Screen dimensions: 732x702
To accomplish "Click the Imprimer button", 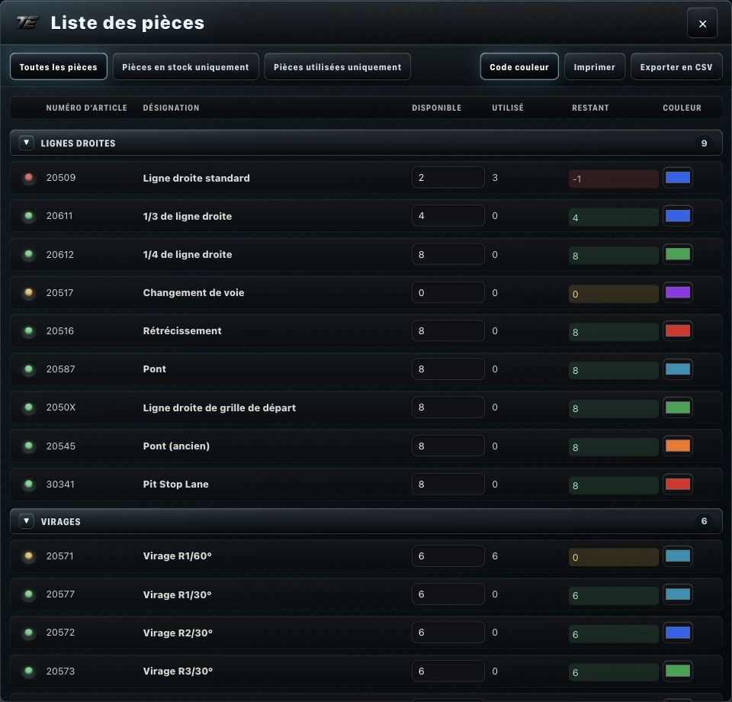I will coord(595,67).
